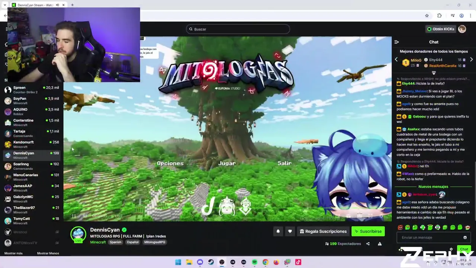Image resolution: width=476 pixels, height=268 pixels.
Task: Open Kendomurft channel in sidebar
Action: [32, 144]
